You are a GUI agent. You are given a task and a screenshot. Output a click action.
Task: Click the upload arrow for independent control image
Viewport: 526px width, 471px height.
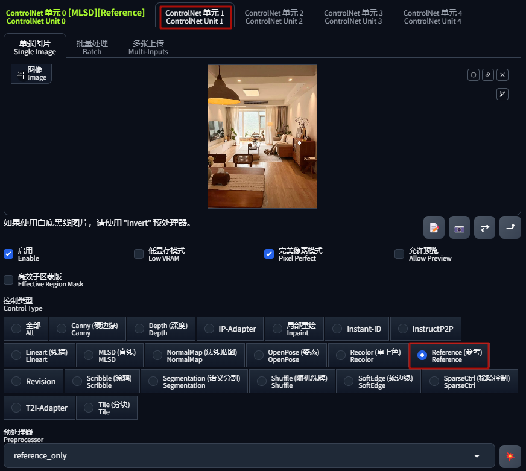click(x=510, y=227)
